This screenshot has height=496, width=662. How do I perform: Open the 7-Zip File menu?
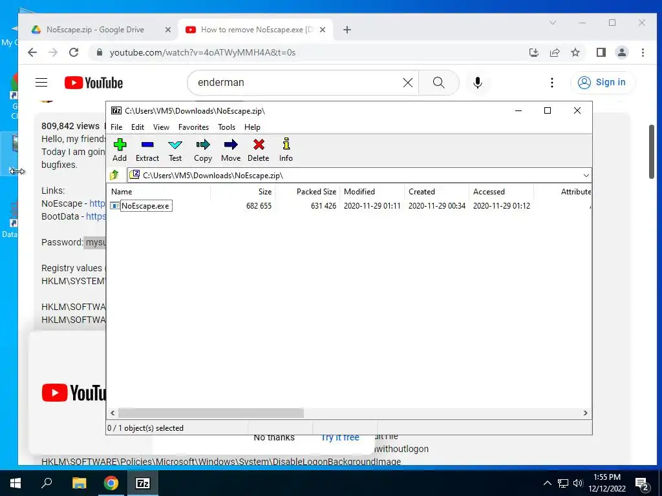116,127
